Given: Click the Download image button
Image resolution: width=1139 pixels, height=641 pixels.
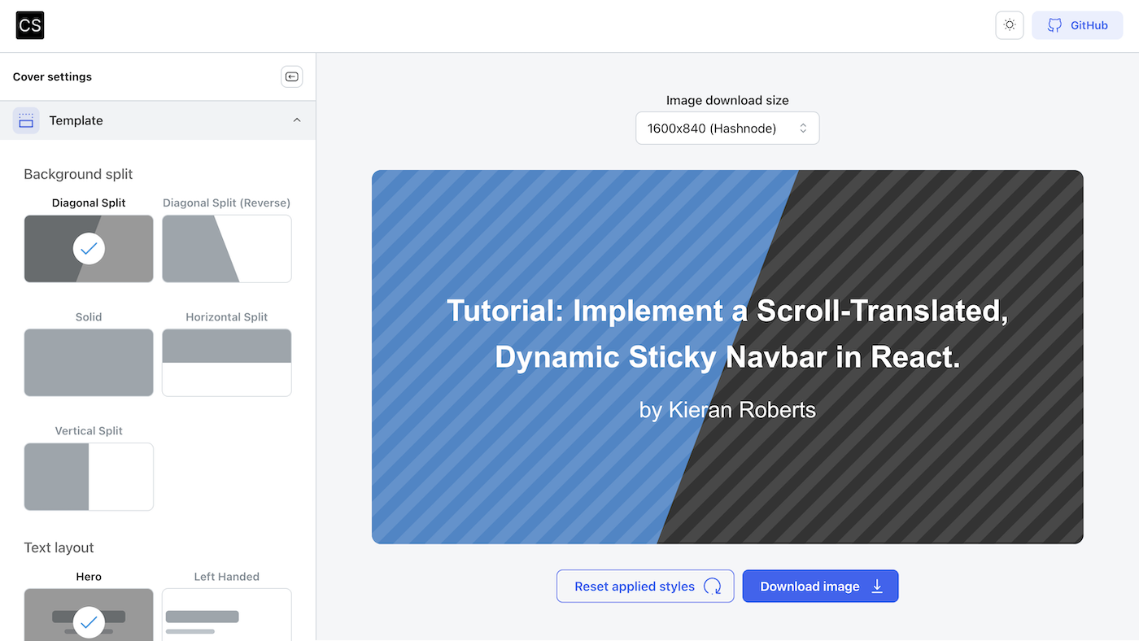Looking at the screenshot, I should pos(820,586).
